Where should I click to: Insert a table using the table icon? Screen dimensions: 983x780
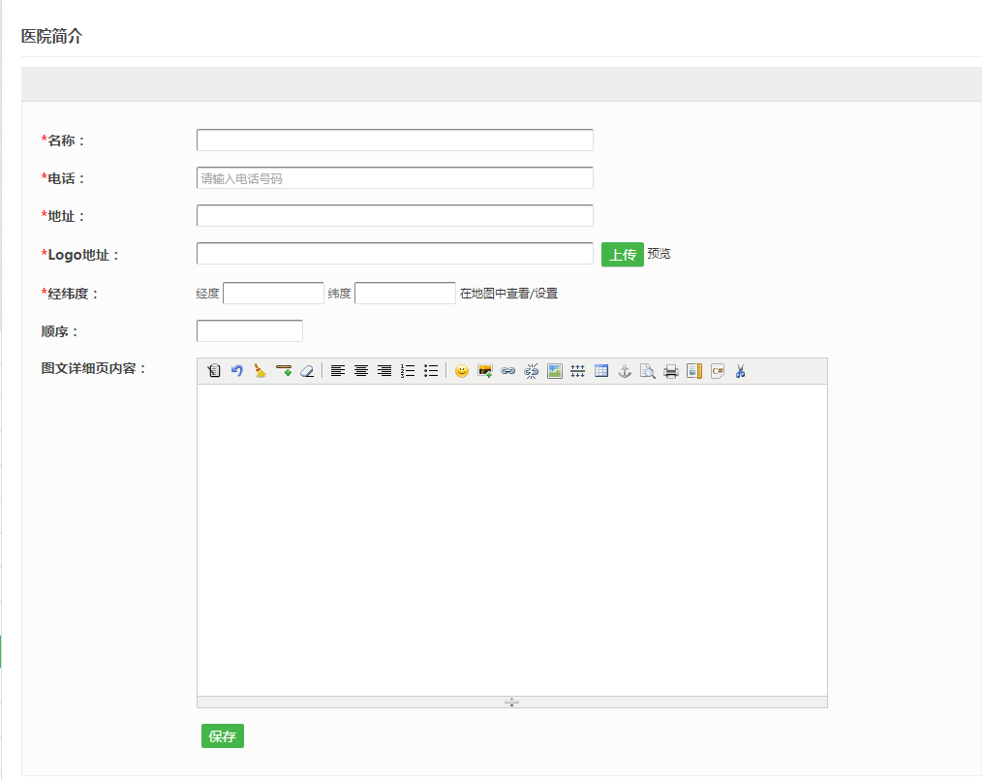tap(601, 371)
